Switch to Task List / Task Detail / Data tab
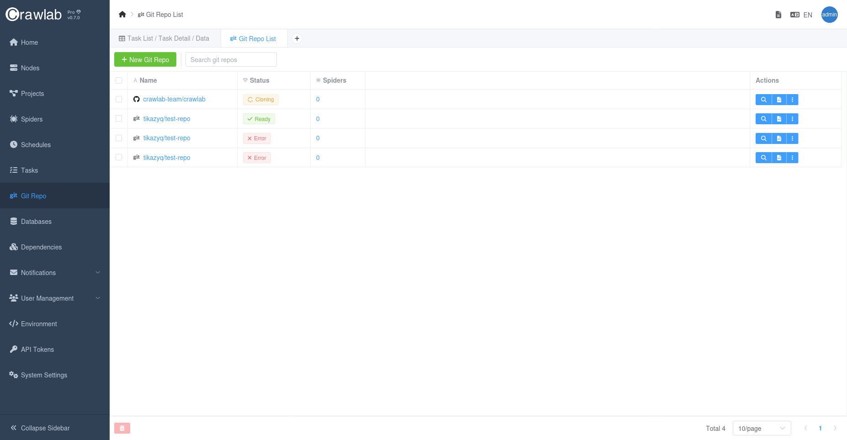This screenshot has width=847, height=440. 164,38
